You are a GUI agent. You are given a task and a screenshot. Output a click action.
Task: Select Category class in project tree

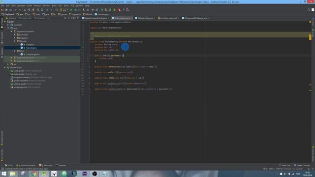point(30,45)
